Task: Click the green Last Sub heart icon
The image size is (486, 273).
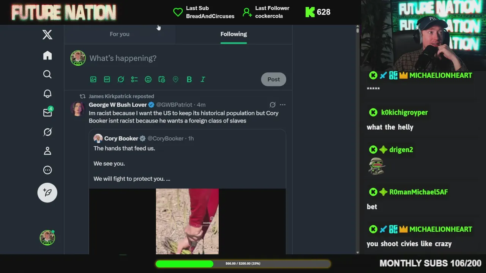Action: (178, 12)
